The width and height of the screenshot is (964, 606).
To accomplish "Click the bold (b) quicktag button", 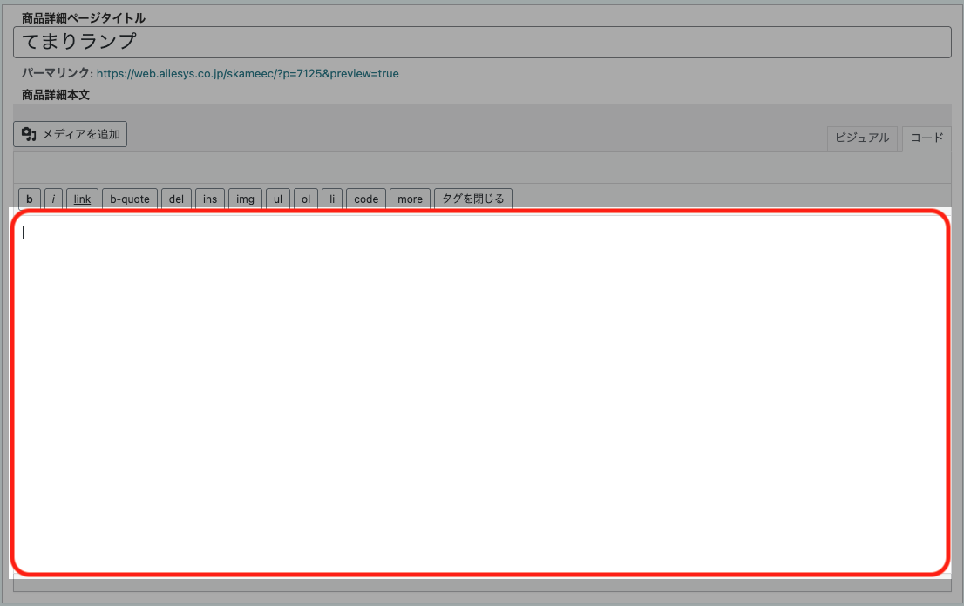I will pyautogui.click(x=29, y=199).
